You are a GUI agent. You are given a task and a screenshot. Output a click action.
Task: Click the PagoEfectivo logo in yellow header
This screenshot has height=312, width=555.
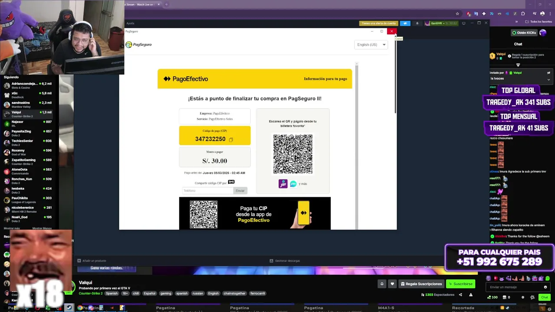(x=186, y=79)
